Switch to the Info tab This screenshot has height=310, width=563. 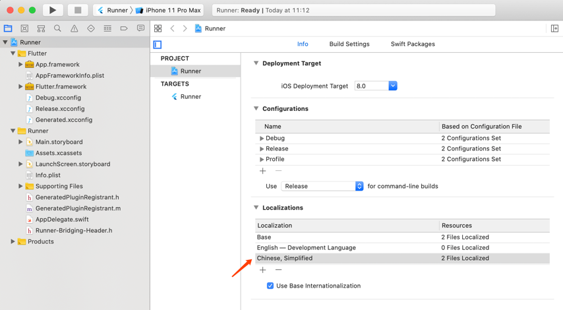click(x=303, y=44)
